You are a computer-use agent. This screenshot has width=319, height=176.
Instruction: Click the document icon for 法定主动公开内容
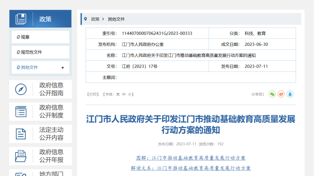point(21,134)
